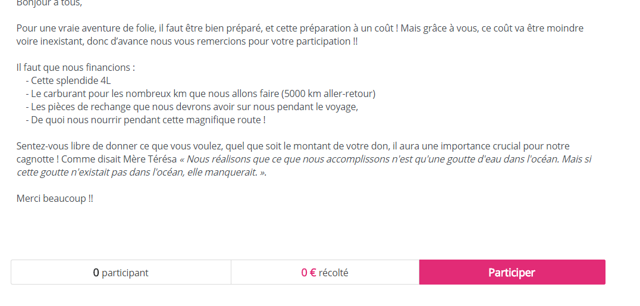Click the "Merci beaucoup !!" closing line
Image resolution: width=640 pixels, height=306 pixels.
[x=55, y=199]
